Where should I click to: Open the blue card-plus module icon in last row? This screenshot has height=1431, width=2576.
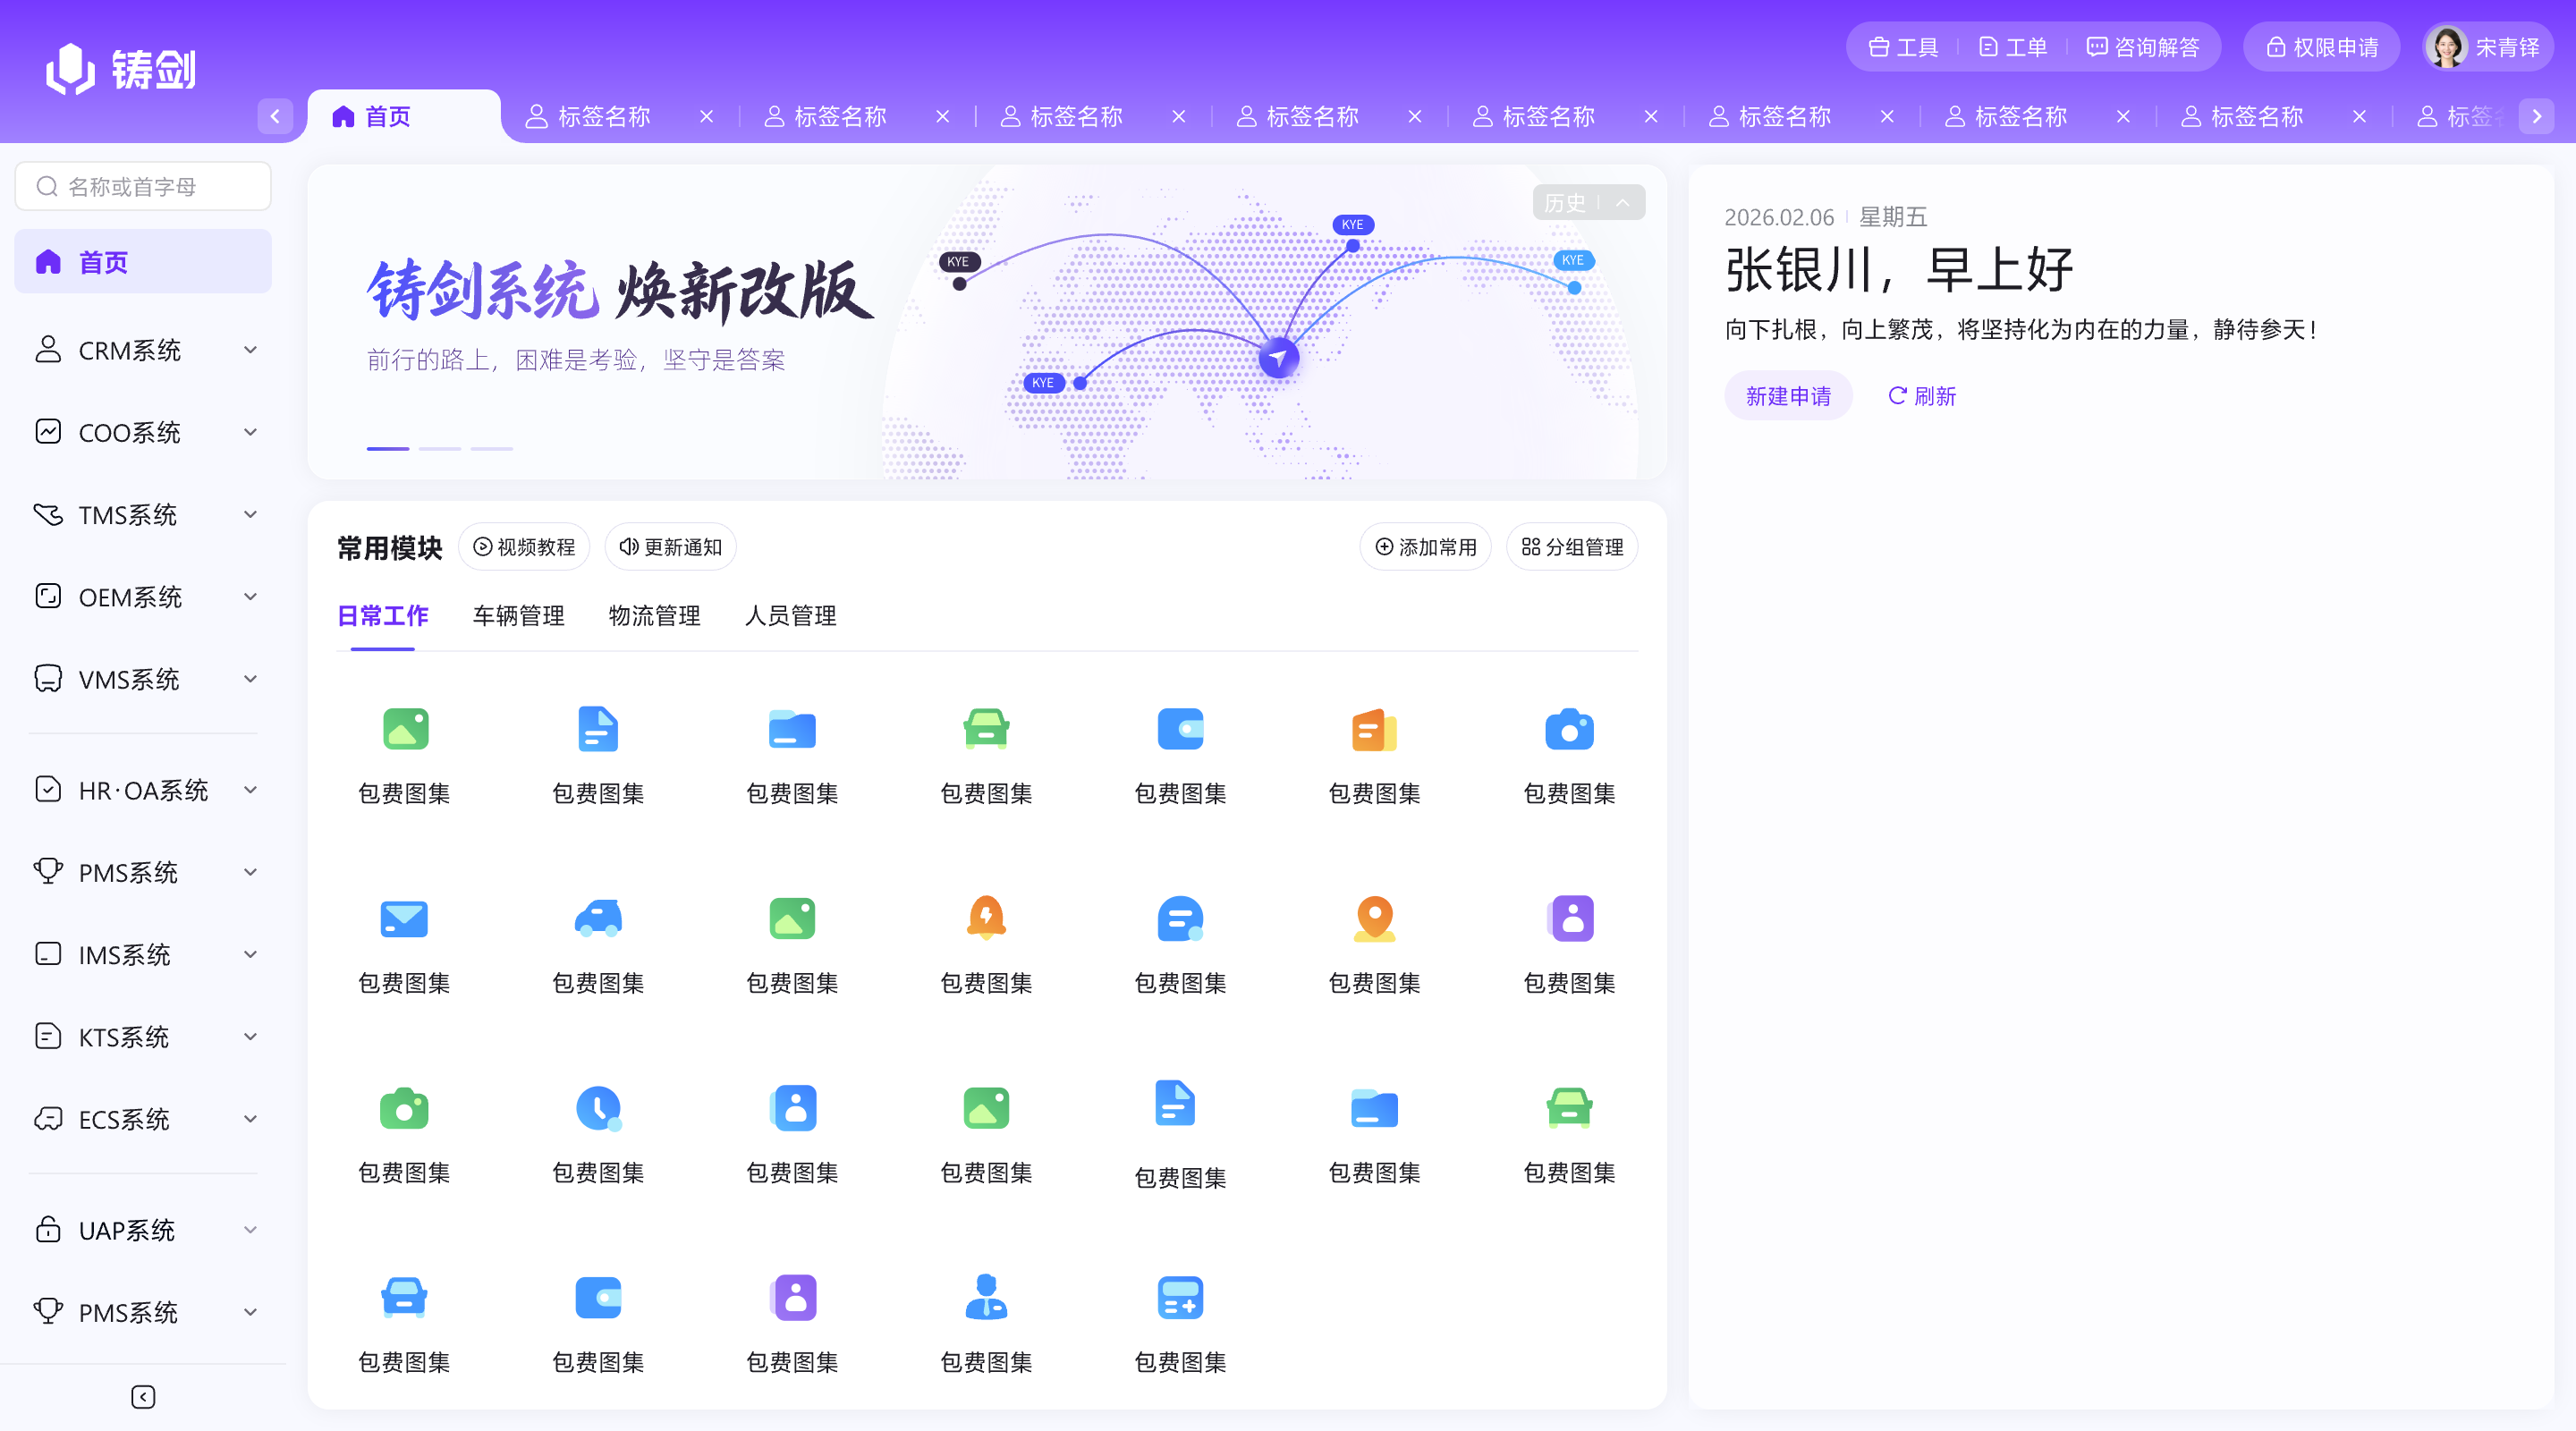[x=1180, y=1297]
